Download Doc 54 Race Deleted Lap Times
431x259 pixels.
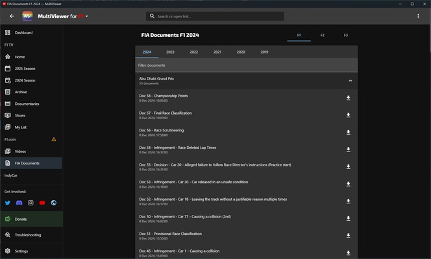point(349,150)
